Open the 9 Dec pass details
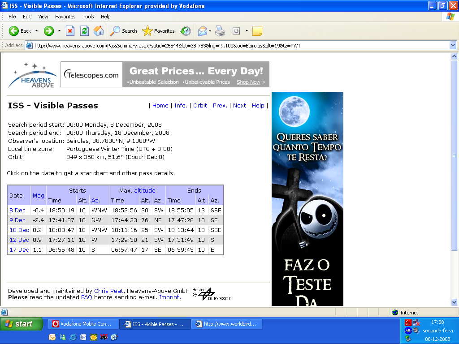 point(17,220)
